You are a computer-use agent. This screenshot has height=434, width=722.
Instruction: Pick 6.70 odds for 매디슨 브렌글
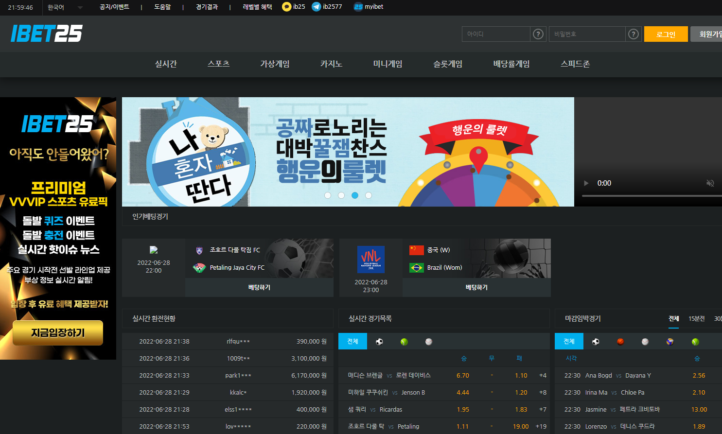click(463, 375)
